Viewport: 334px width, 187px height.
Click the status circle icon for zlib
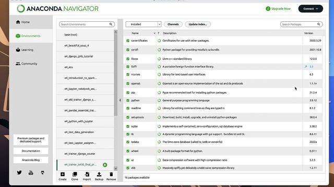pyautogui.click(x=159, y=168)
